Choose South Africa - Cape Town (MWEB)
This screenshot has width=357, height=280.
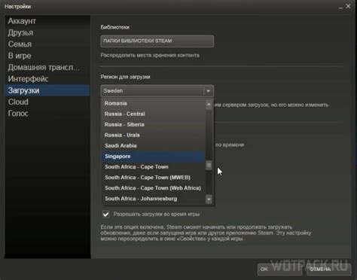click(153, 178)
